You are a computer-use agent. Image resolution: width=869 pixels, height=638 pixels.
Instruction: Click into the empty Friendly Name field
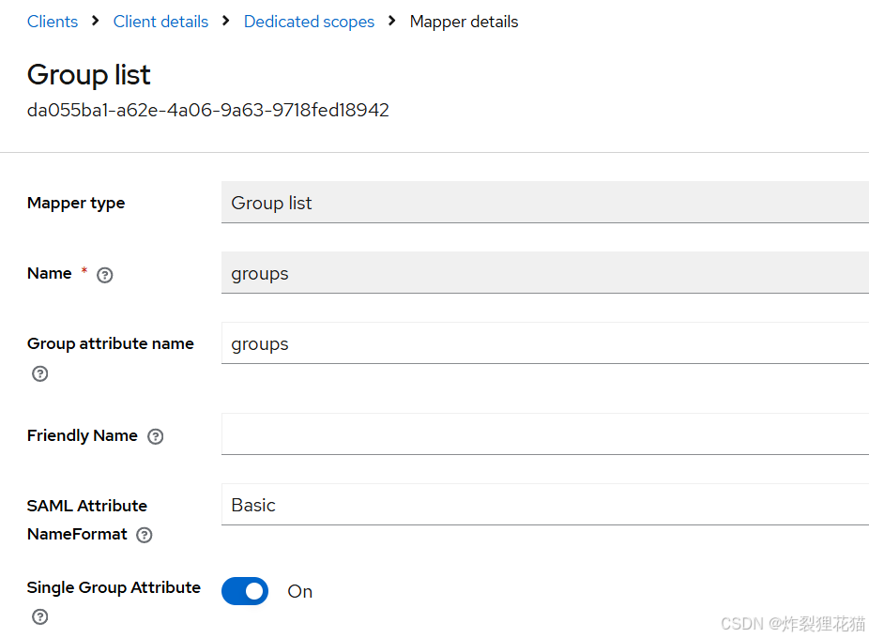tap(545, 434)
